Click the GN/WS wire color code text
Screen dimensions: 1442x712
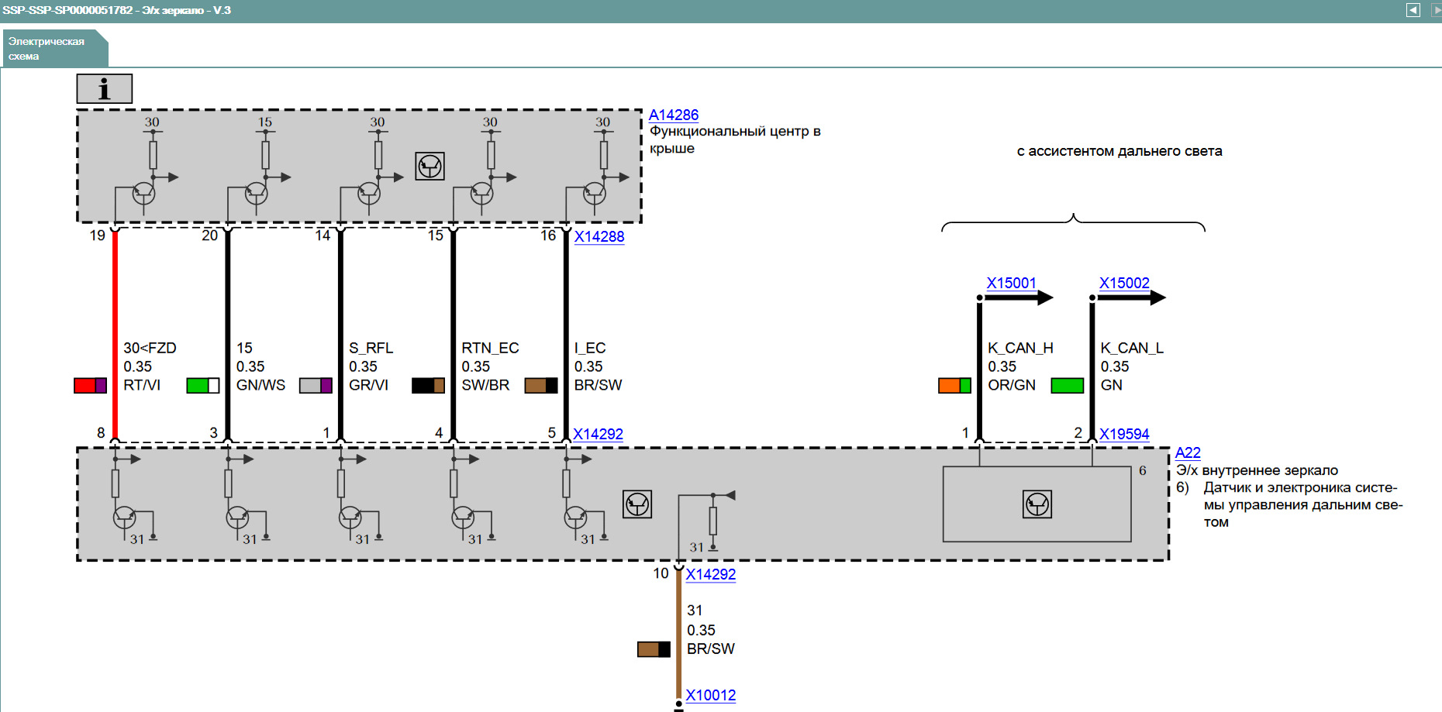260,385
